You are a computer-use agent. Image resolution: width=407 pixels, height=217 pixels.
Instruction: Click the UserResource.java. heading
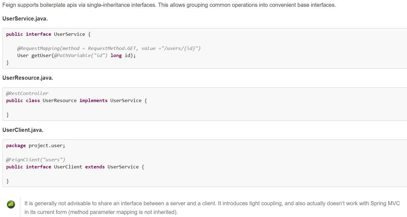tap(28, 78)
